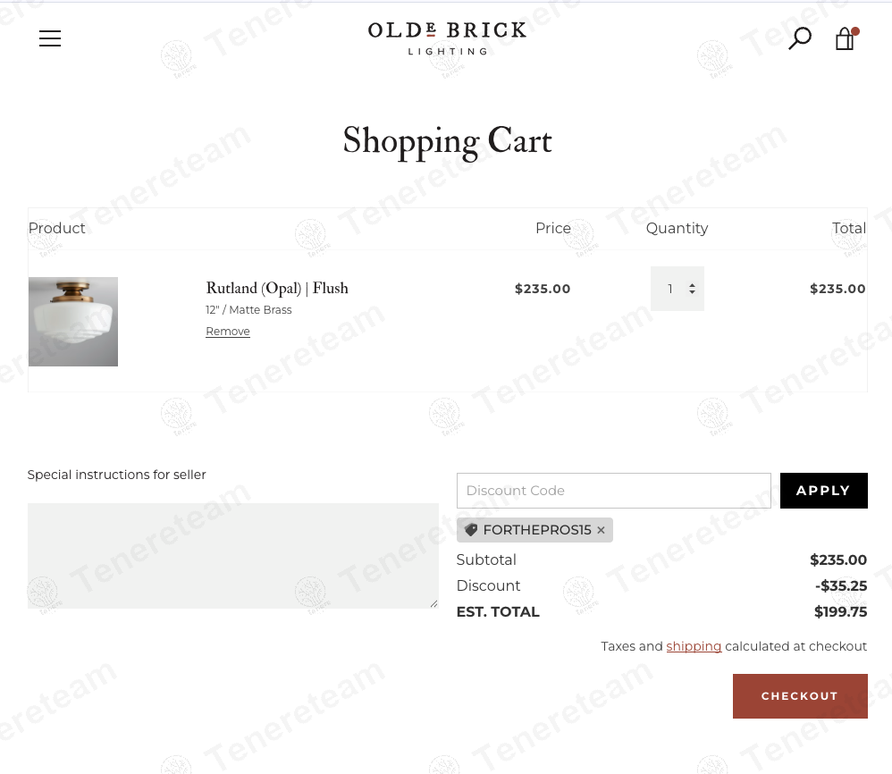Focus the quantity number field
Image resolution: width=892 pixels, height=774 pixels.
click(x=670, y=289)
